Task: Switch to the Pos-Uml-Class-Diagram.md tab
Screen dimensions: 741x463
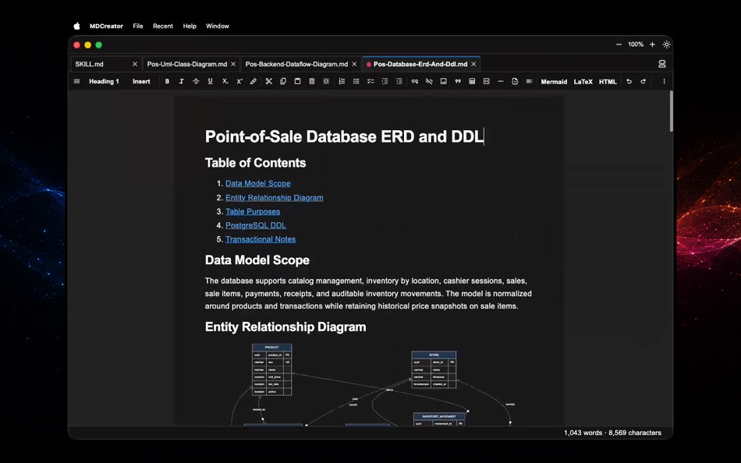Action: coord(186,64)
